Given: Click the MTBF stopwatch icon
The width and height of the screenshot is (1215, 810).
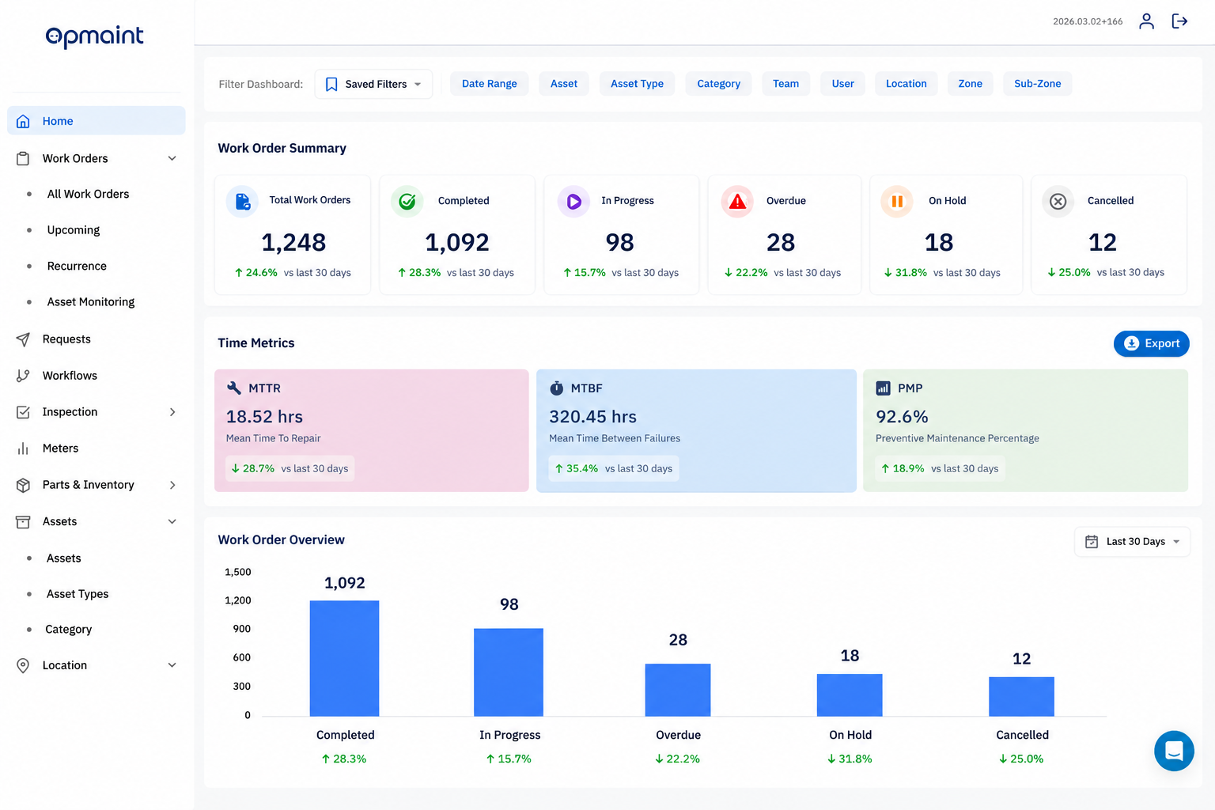Looking at the screenshot, I should (x=557, y=388).
